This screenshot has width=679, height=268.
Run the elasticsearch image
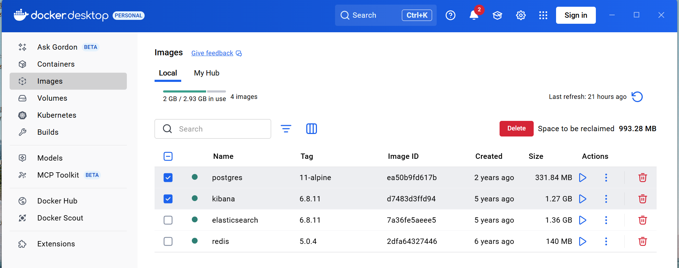pos(583,220)
